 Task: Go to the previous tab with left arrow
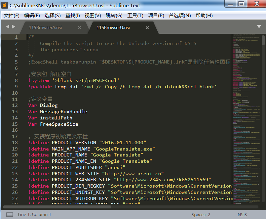coord(8,27)
